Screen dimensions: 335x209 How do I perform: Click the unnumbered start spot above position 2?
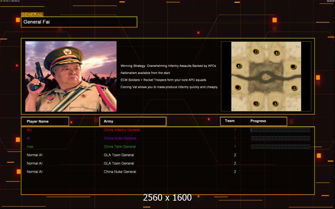(x=293, y=67)
